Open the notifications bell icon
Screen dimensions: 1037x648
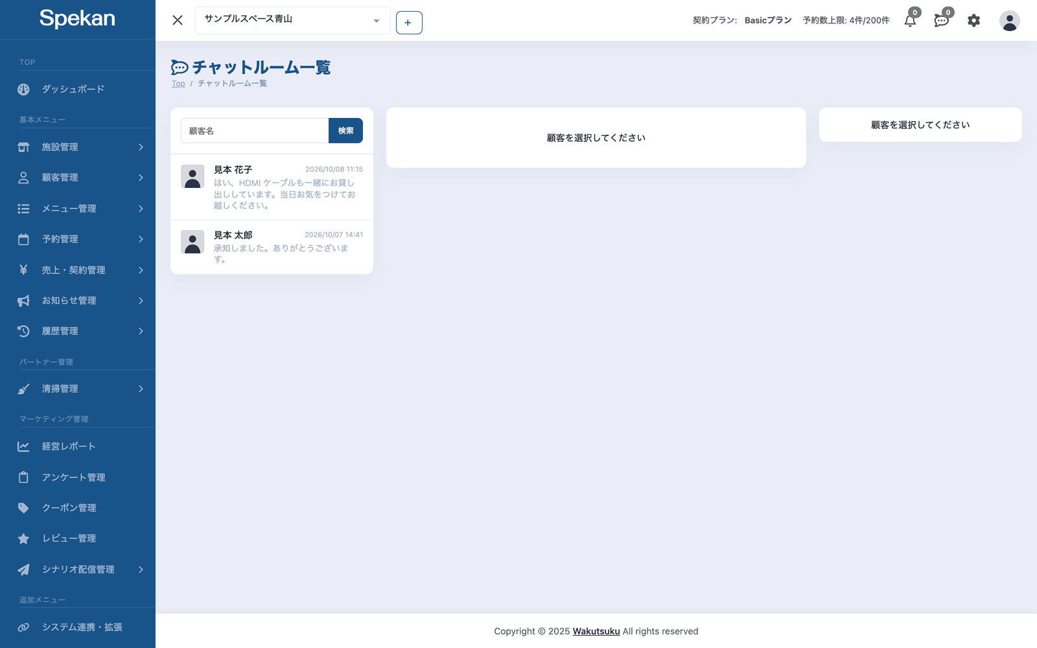tap(910, 21)
